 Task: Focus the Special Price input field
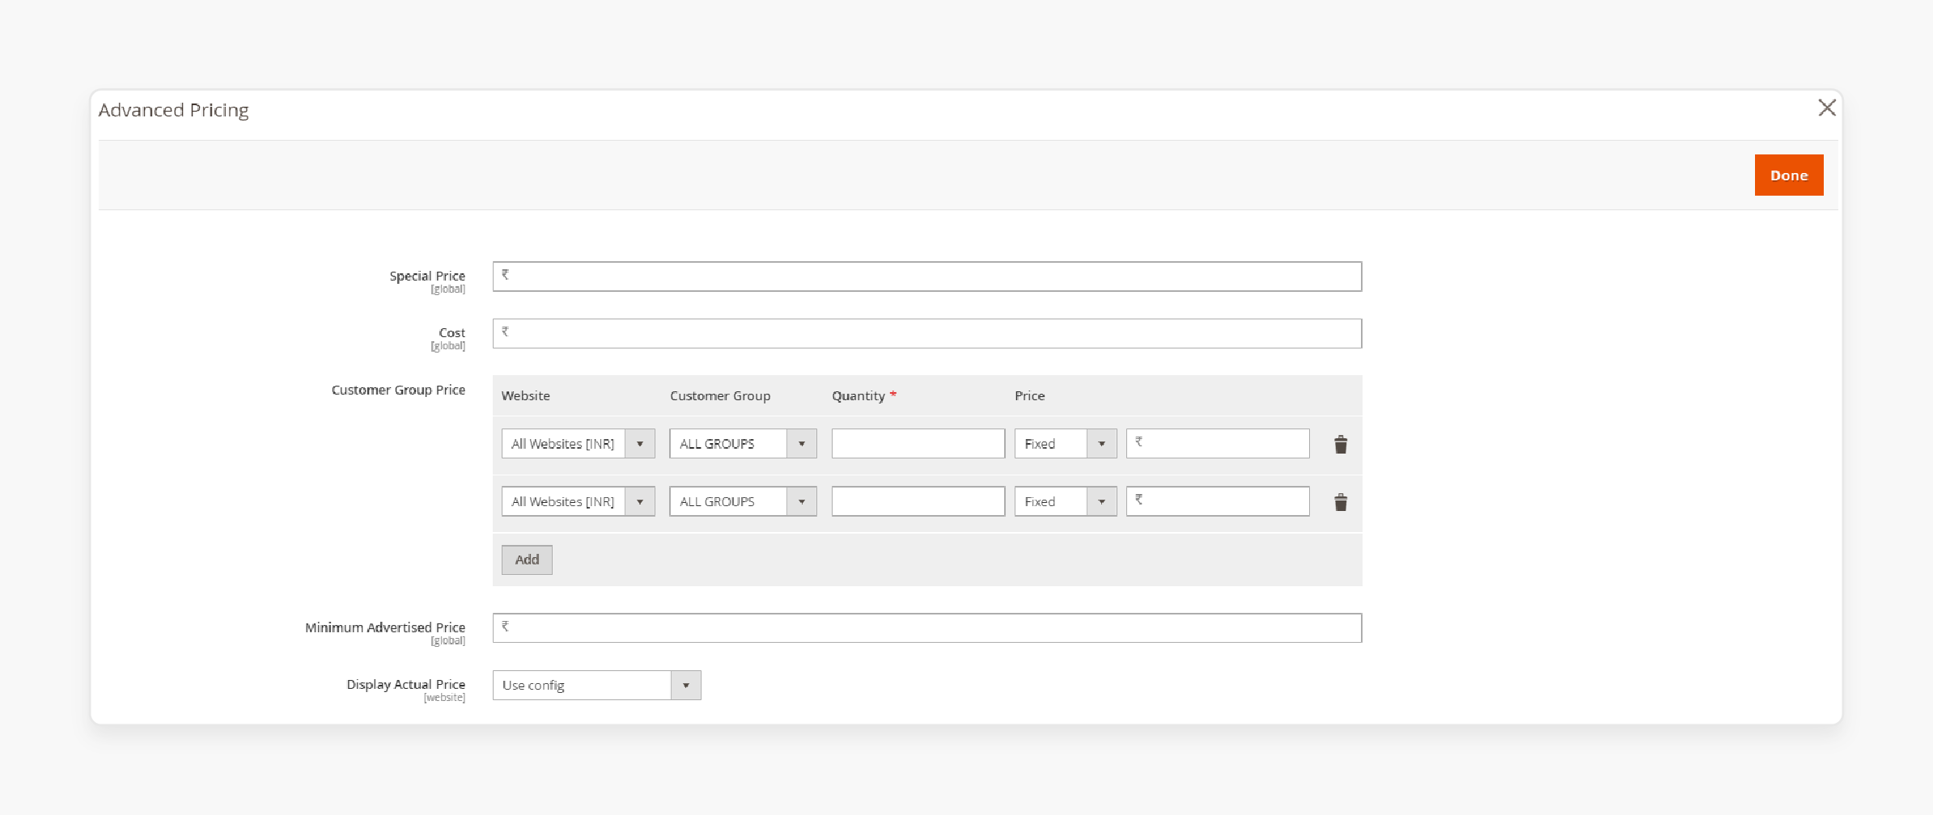coord(927,277)
